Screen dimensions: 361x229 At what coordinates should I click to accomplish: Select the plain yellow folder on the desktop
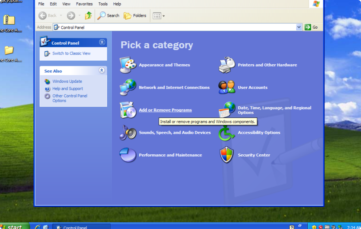coord(9,50)
